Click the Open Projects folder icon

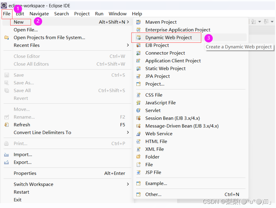(x=6, y=37)
